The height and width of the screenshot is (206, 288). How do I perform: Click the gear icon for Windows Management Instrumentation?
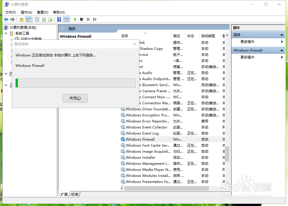(x=123, y=163)
